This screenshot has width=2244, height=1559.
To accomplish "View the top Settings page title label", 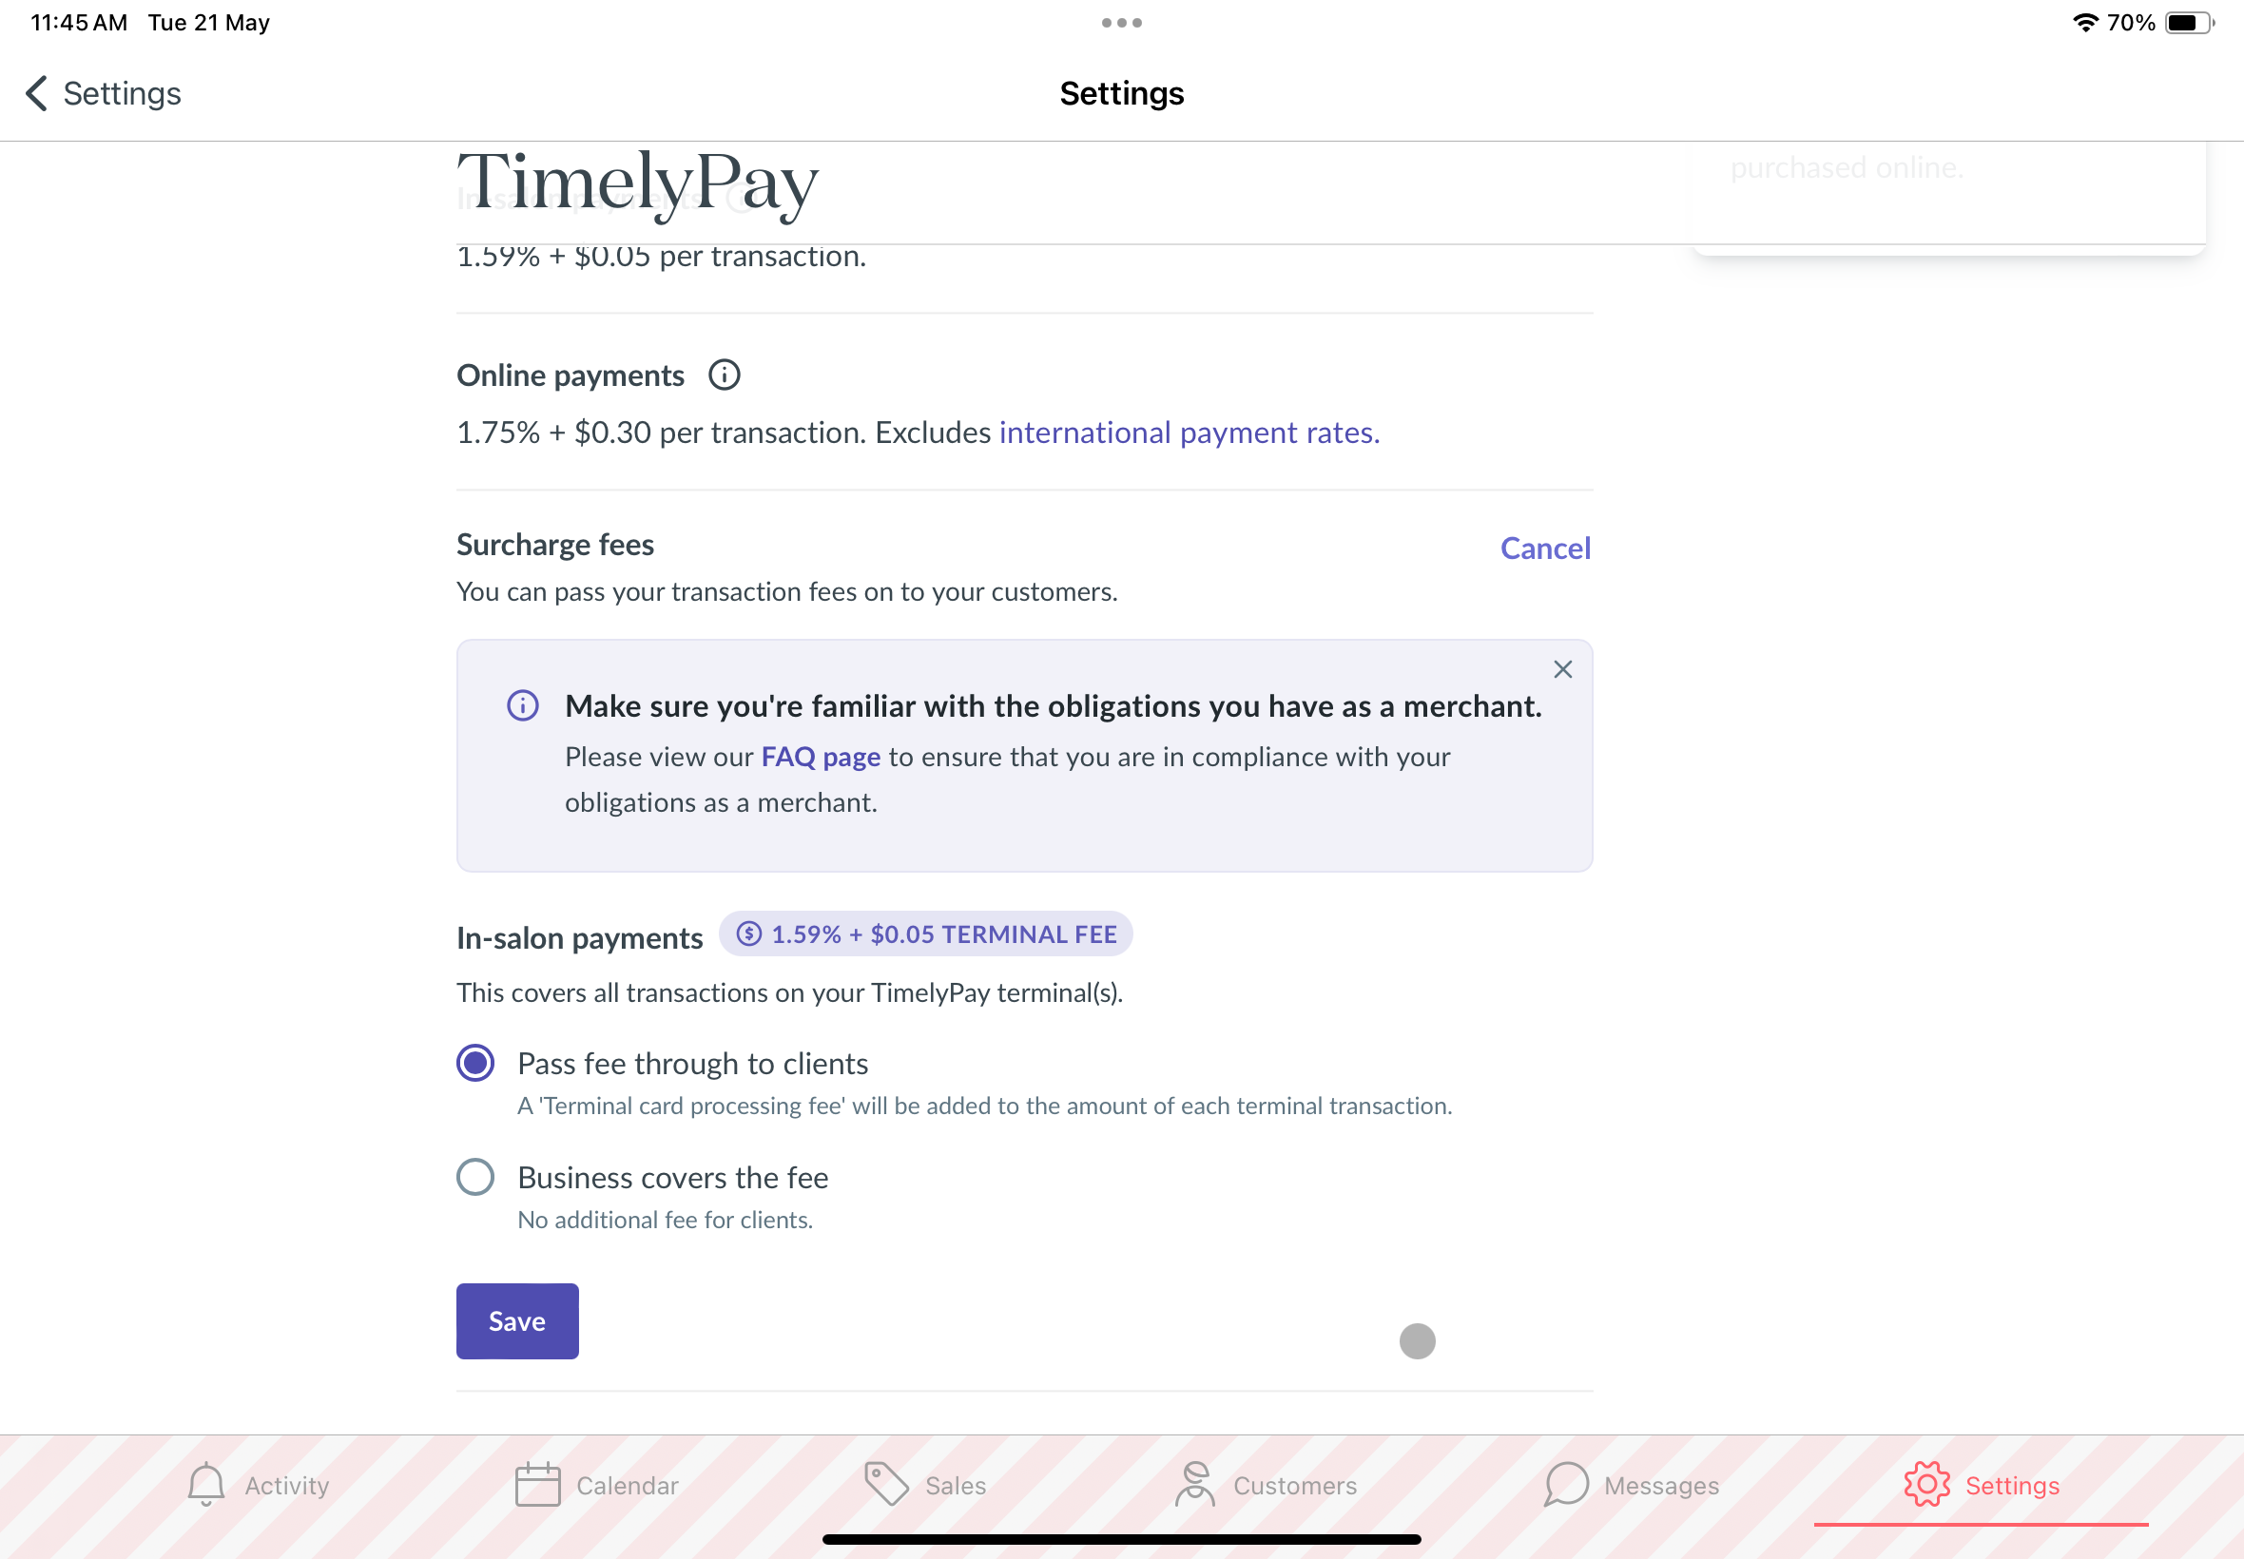I will click(1120, 92).
